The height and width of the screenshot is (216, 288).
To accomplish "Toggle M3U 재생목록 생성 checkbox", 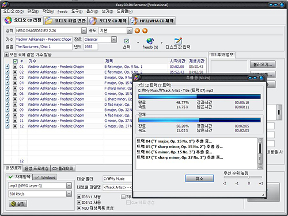I will coord(79,208).
